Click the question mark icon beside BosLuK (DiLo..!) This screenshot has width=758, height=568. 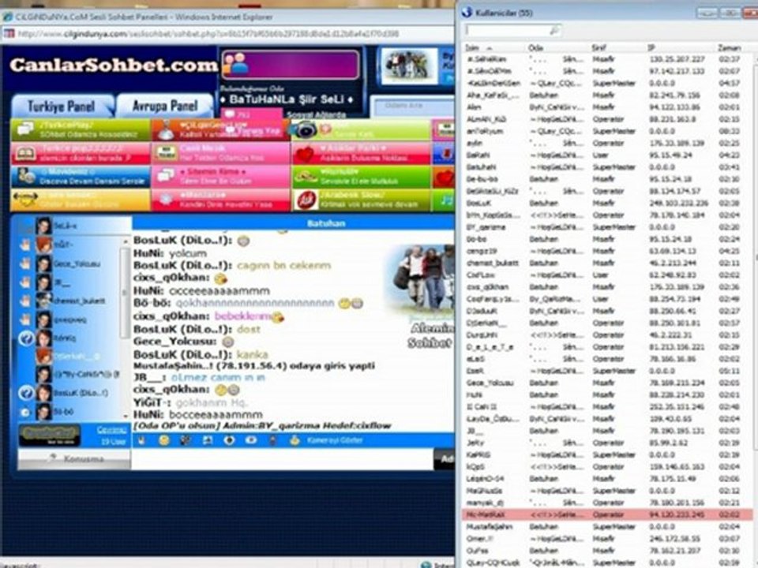click(25, 393)
